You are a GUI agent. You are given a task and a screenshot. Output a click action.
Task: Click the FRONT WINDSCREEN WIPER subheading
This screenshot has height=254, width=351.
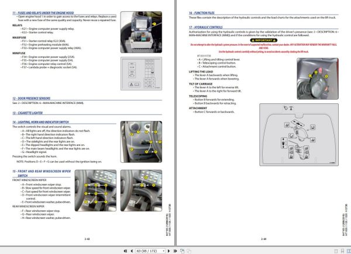tap(29, 180)
